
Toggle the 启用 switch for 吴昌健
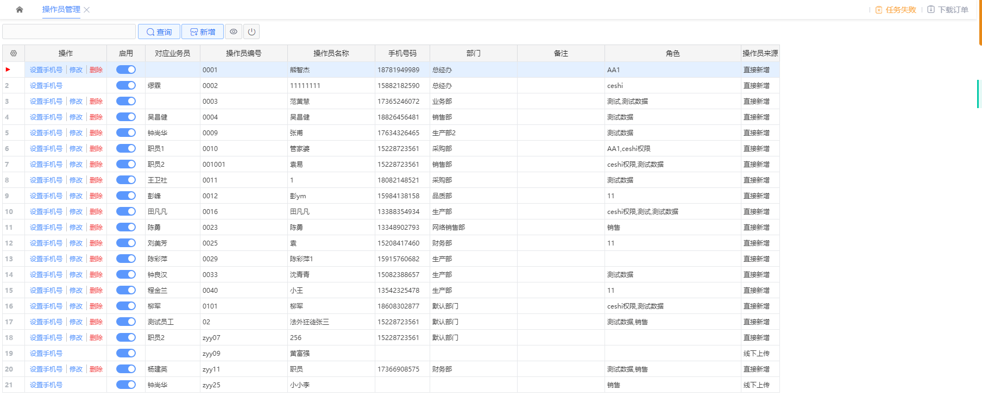pyautogui.click(x=126, y=117)
